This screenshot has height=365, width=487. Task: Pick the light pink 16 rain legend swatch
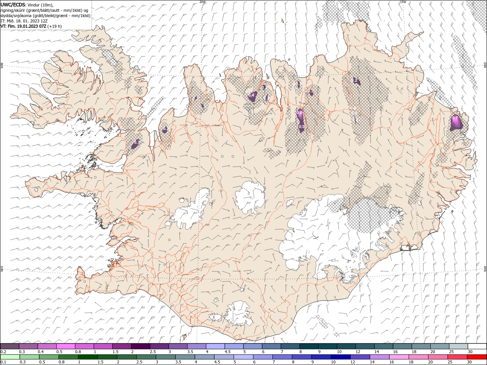[x=399, y=357]
